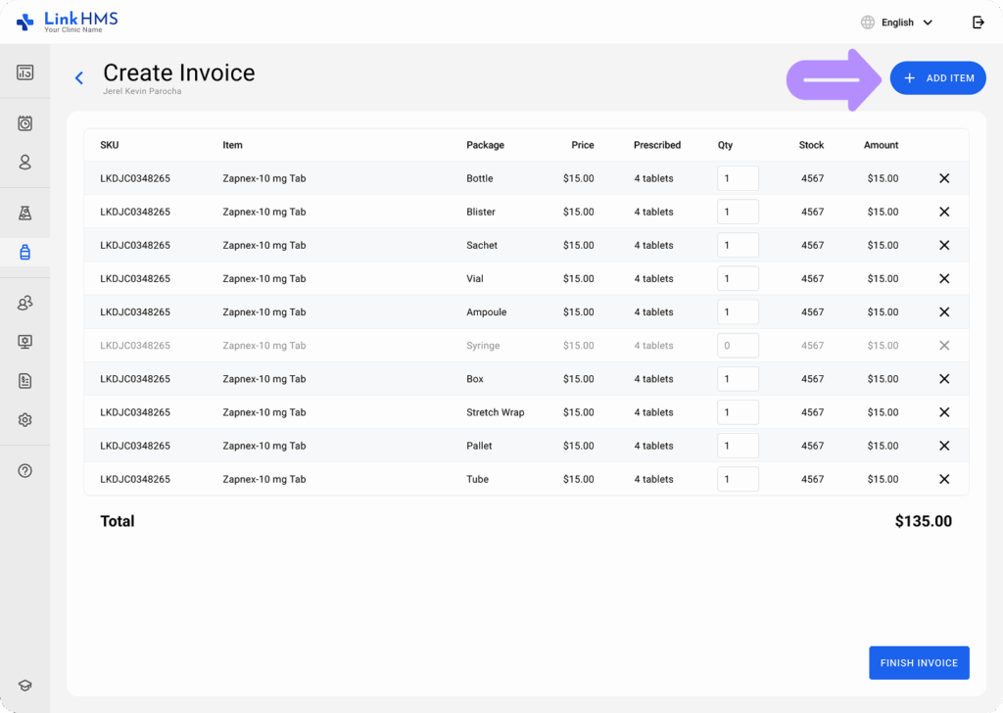The width and height of the screenshot is (1003, 713).
Task: Open the staff users icon in sidebar
Action: pyautogui.click(x=24, y=303)
